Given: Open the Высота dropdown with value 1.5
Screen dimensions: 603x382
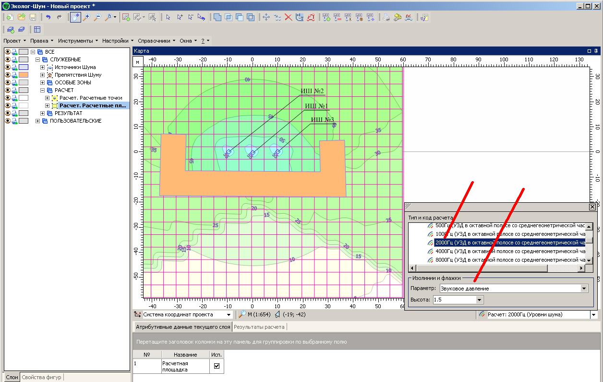Looking at the screenshot, I should click(479, 300).
